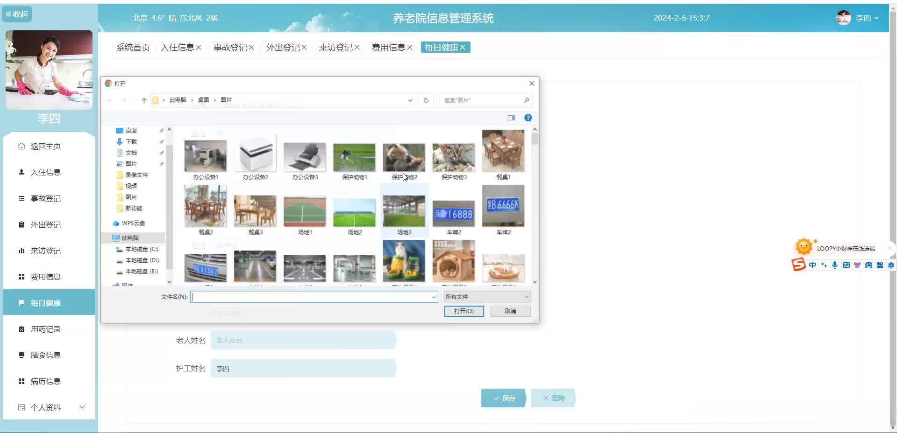897x433 pixels.
Task: Switch to the 费用信息 tab
Action: [x=389, y=47]
